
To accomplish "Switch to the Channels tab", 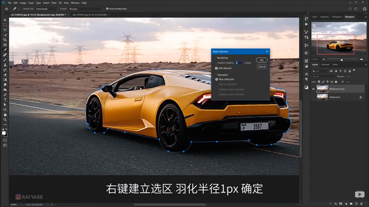I will click(x=326, y=64).
